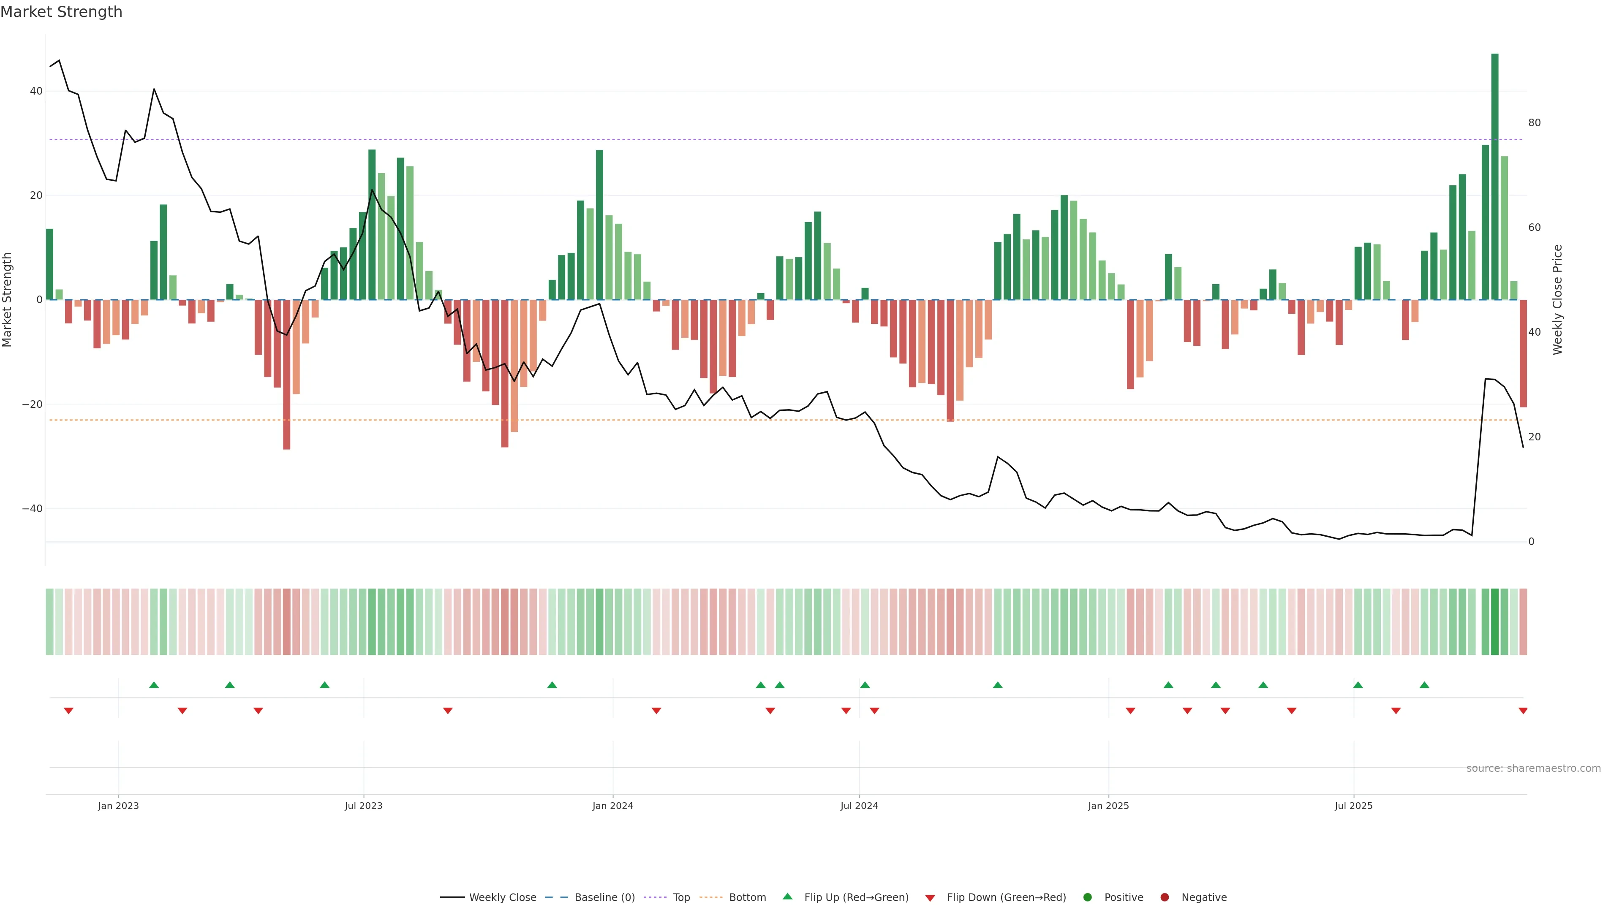Click the Jan 2024 x-axis label
Image resolution: width=1622 pixels, height=912 pixels.
point(612,806)
